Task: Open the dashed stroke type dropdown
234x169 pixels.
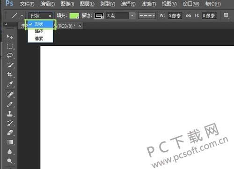Action: [x=147, y=16]
